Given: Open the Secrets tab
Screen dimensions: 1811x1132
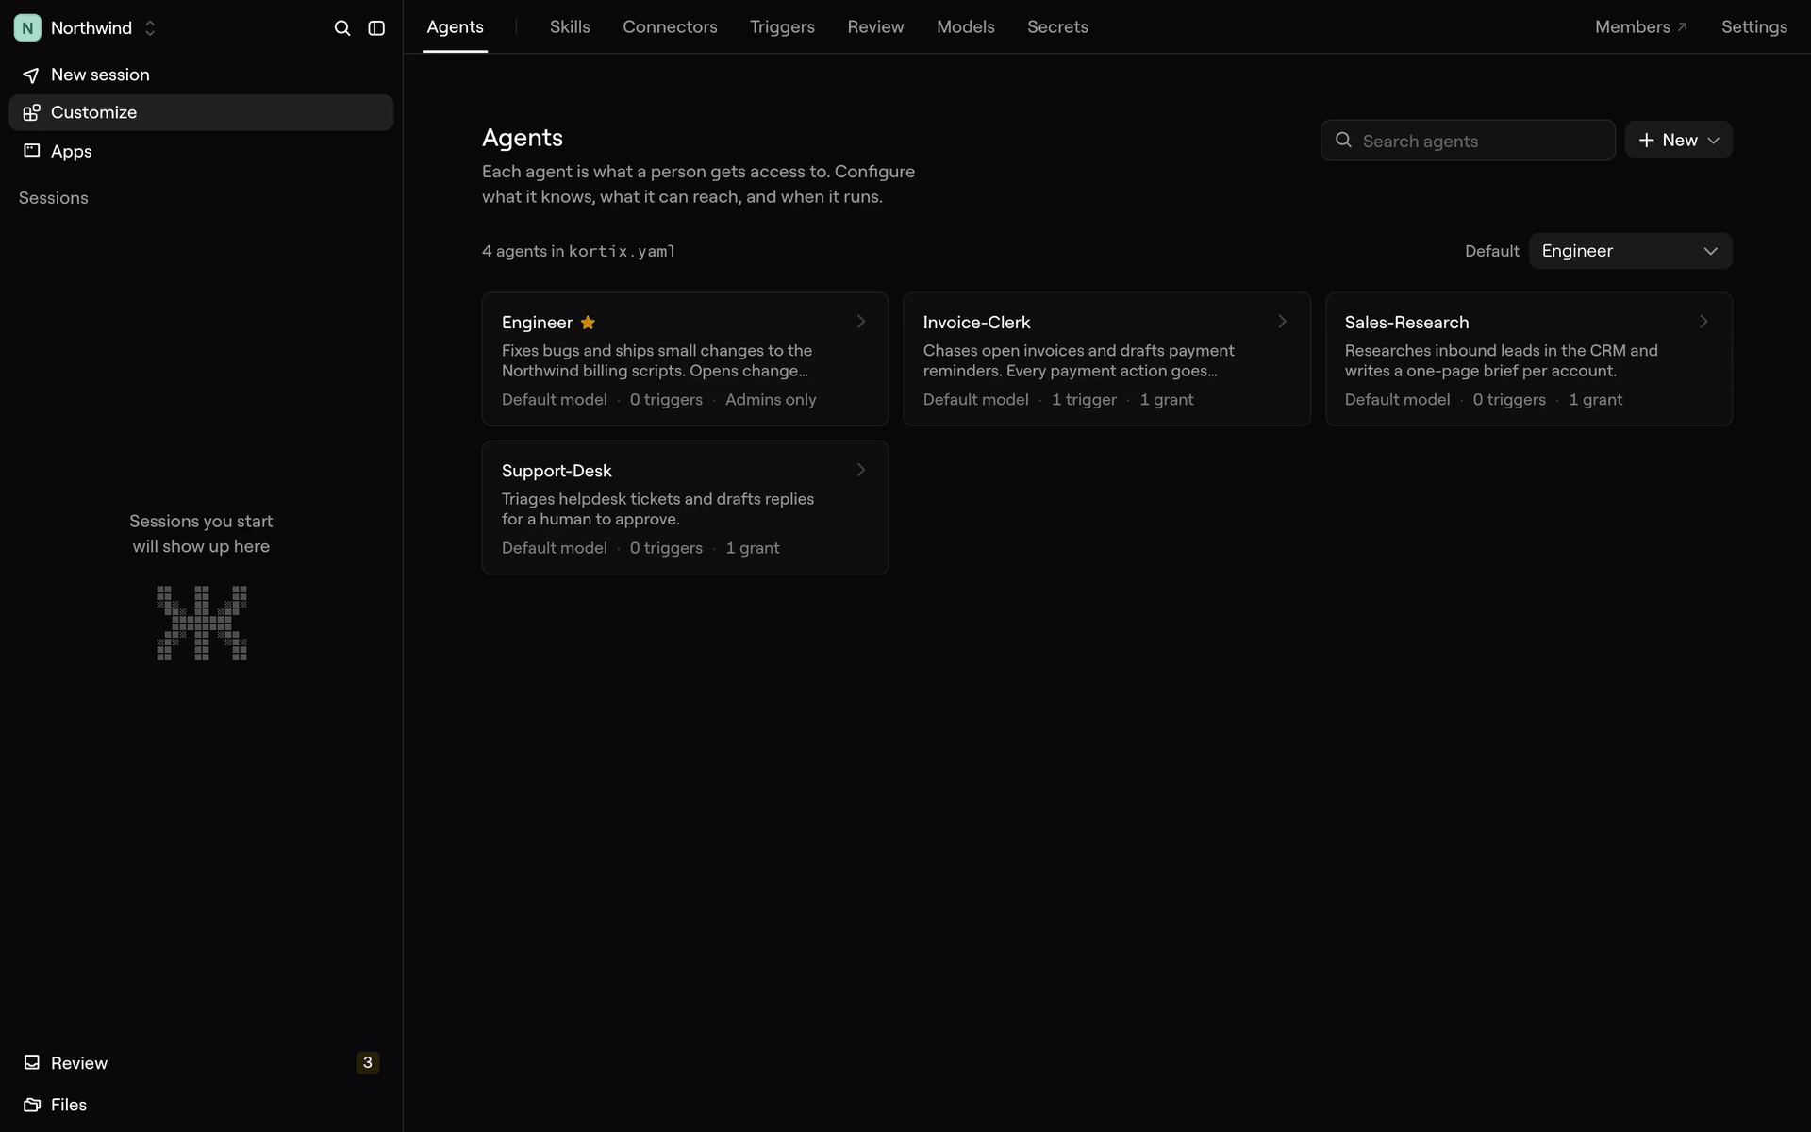Looking at the screenshot, I should coord(1057,27).
